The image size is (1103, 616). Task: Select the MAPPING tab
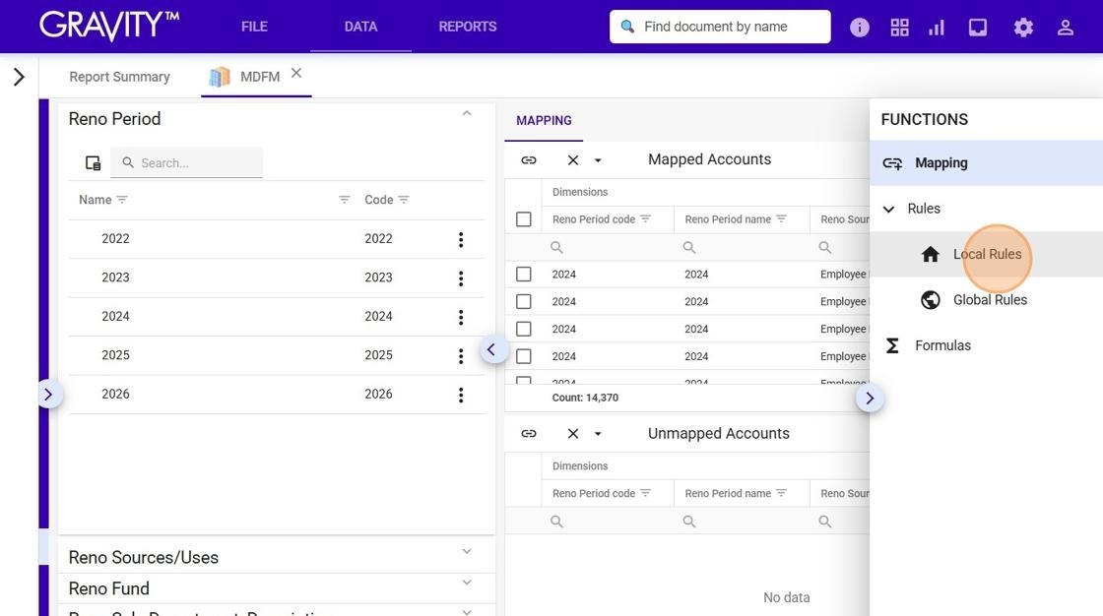coord(544,120)
